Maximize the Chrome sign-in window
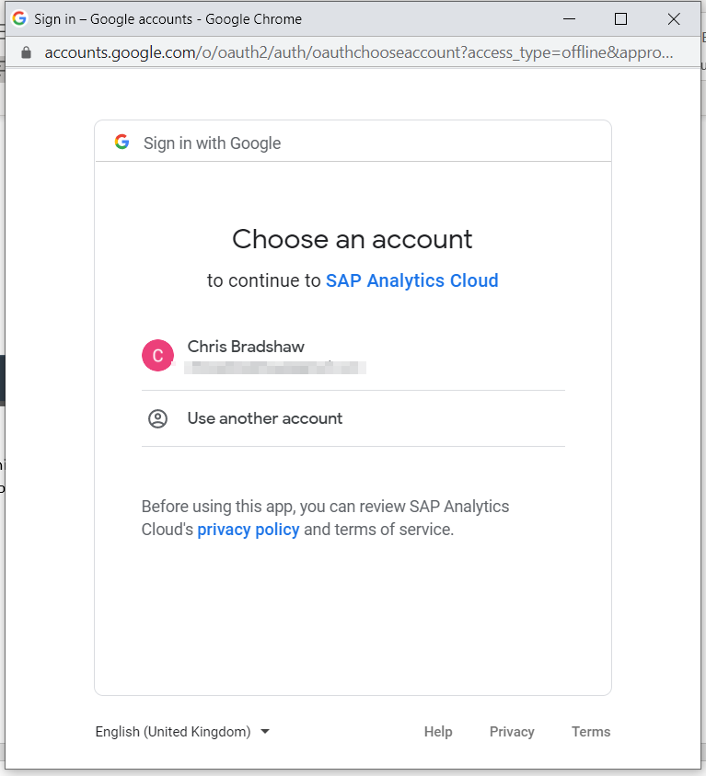706x776 pixels. coord(620,18)
